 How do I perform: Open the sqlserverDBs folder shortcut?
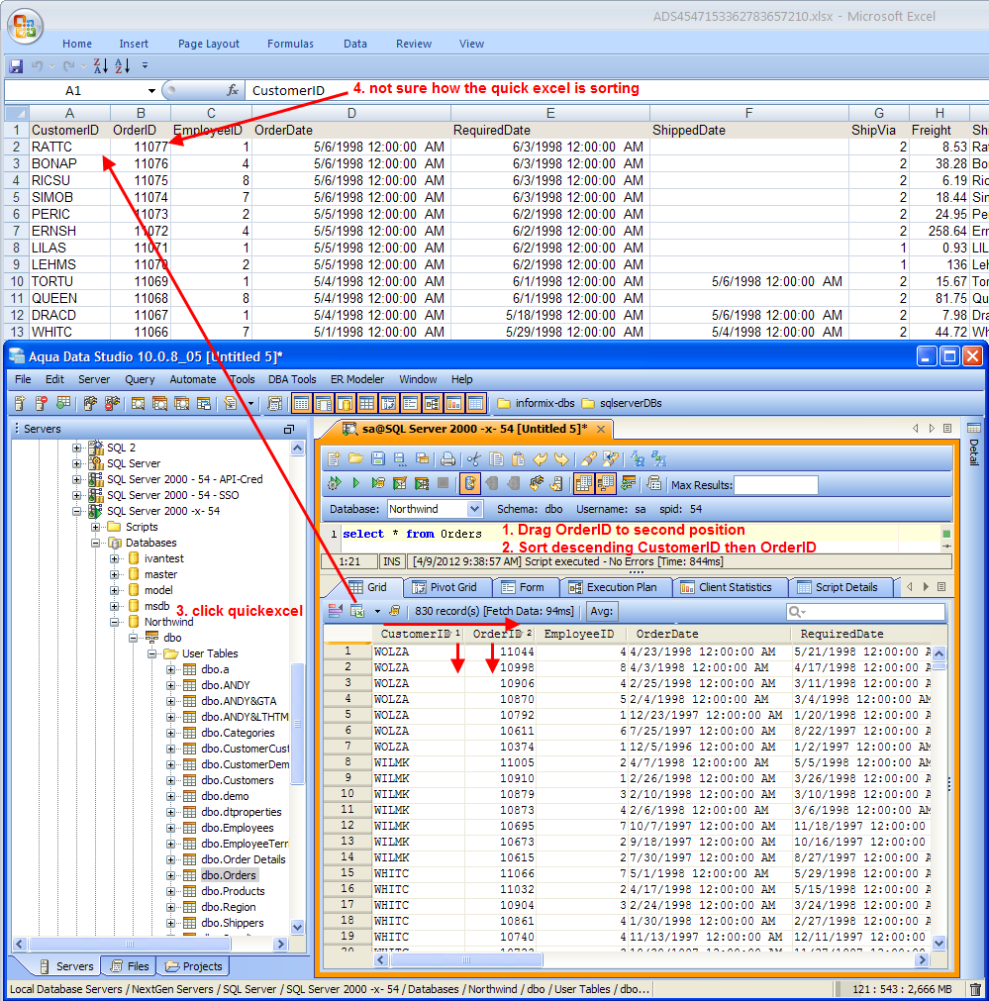(622, 403)
